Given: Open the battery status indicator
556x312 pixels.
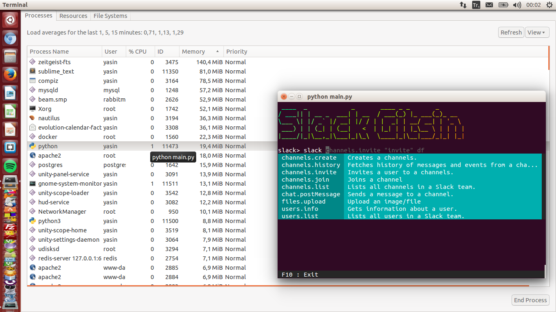Looking at the screenshot, I should tap(503, 5).
